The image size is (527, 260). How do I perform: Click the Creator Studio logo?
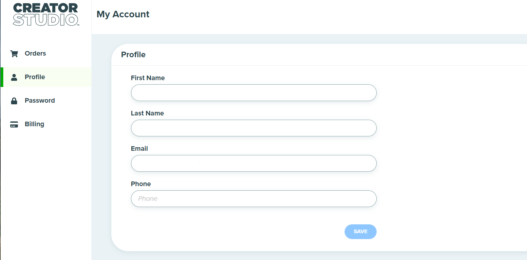46,14
